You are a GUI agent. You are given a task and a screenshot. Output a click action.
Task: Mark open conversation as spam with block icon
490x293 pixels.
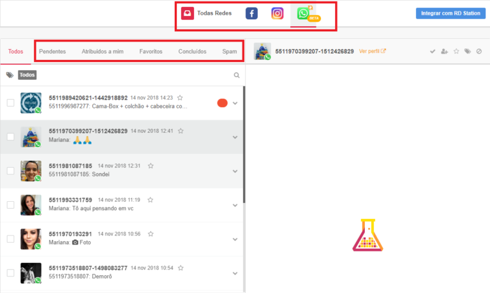click(x=479, y=51)
